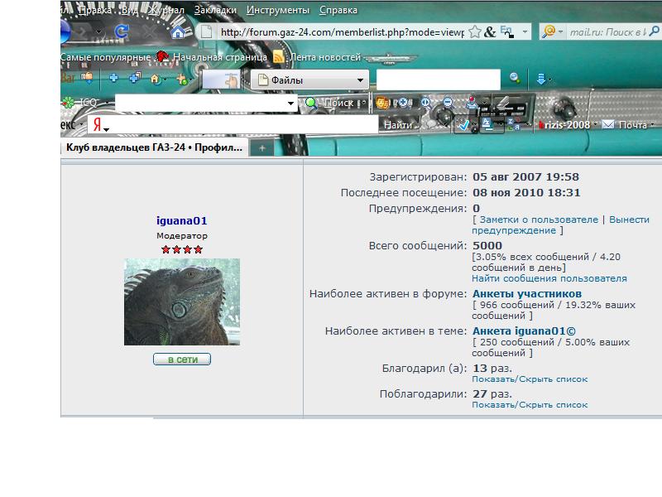Open a new tab with plus button

[261, 147]
